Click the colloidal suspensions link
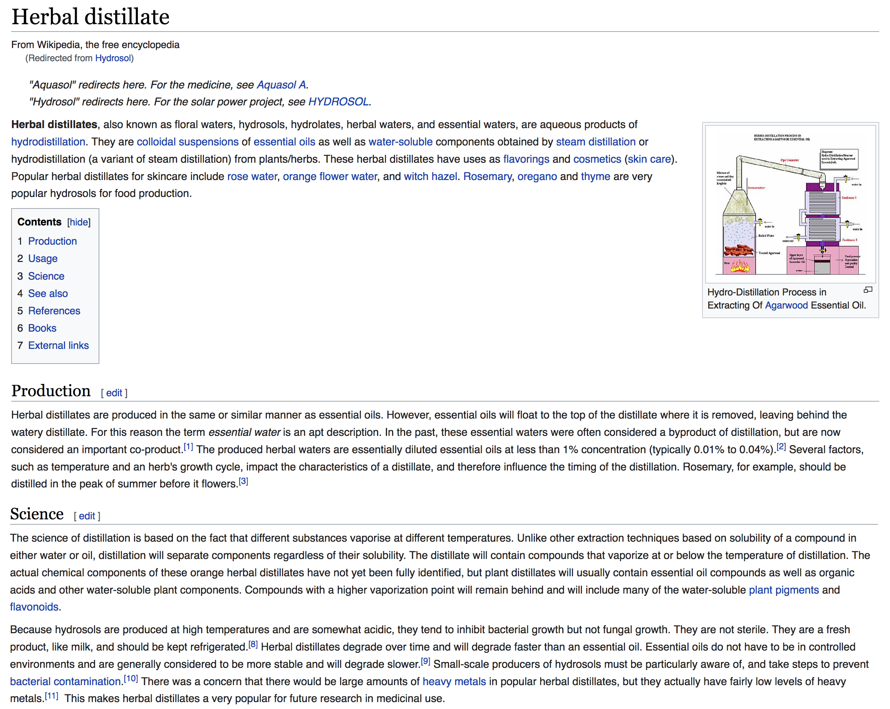This screenshot has height=709, width=890. pyautogui.click(x=188, y=142)
